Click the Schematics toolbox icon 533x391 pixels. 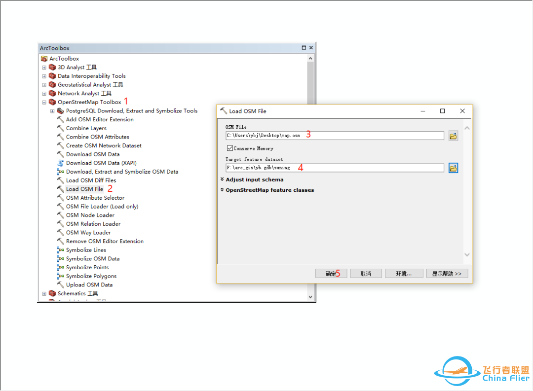tap(52, 293)
